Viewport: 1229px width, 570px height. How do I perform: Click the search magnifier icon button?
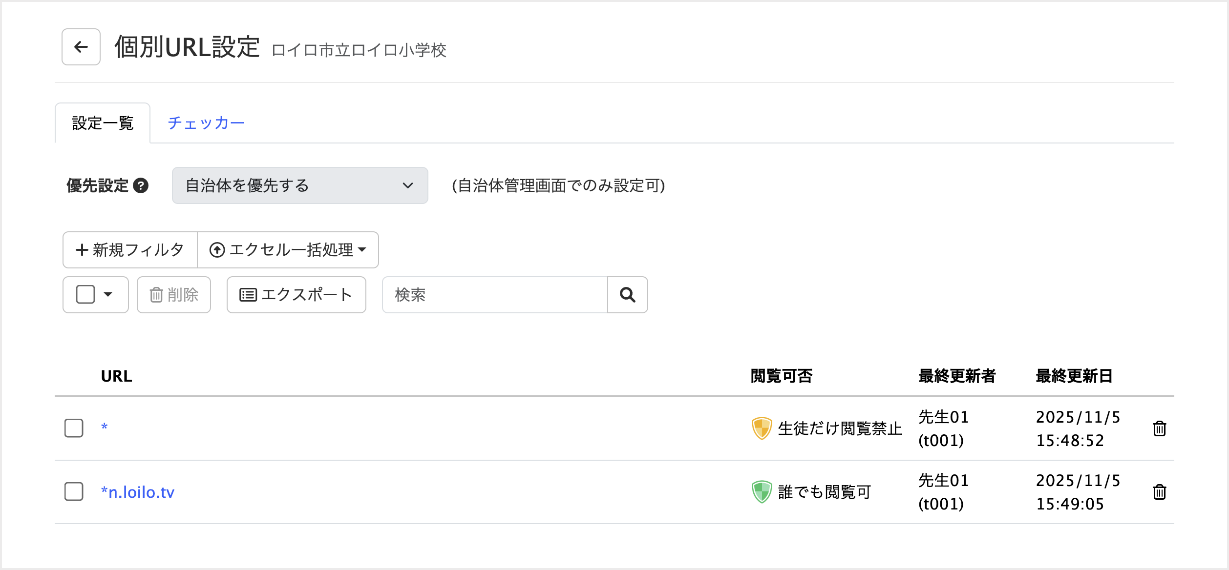627,295
